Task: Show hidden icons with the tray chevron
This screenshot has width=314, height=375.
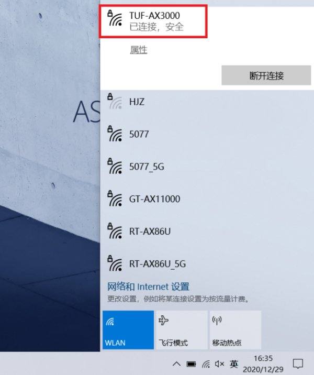Action: pos(176,364)
